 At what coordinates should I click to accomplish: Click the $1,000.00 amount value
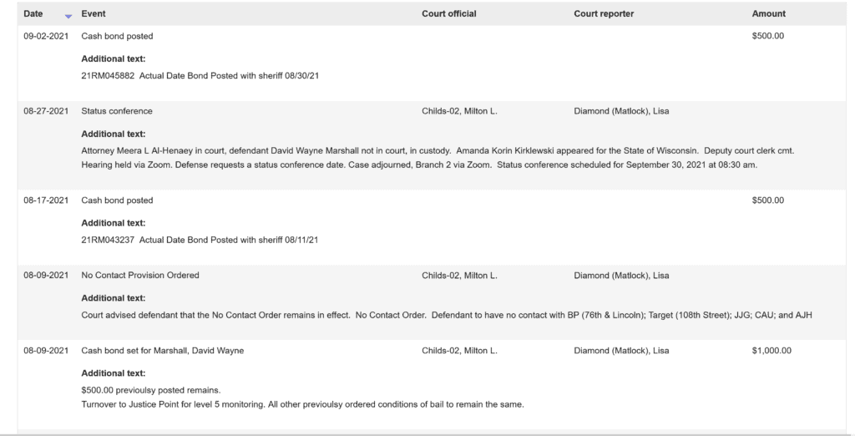[x=772, y=350]
